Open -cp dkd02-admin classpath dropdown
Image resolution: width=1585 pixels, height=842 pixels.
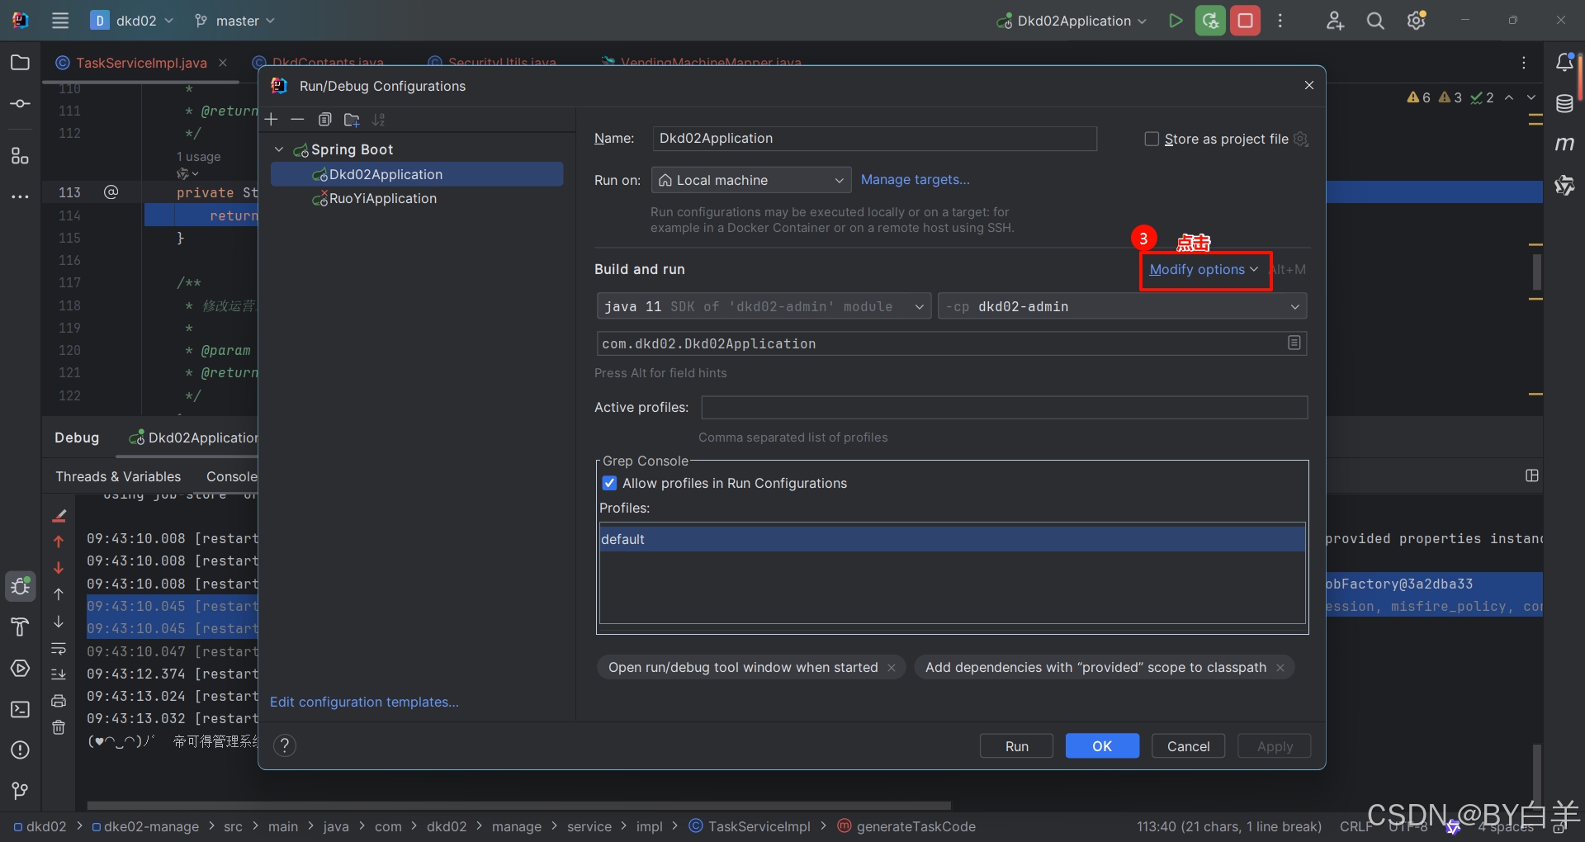click(x=1122, y=306)
